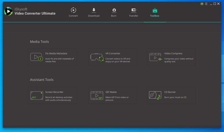Open the hamburger menu in title bar
Image resolution: width=224 pixels, height=132 pixels.
coord(206,4)
